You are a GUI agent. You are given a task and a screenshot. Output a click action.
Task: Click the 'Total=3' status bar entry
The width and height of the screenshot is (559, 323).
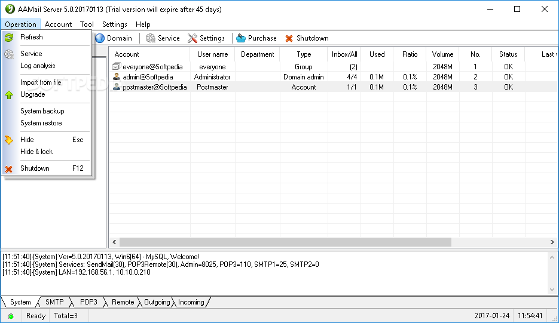pos(66,316)
